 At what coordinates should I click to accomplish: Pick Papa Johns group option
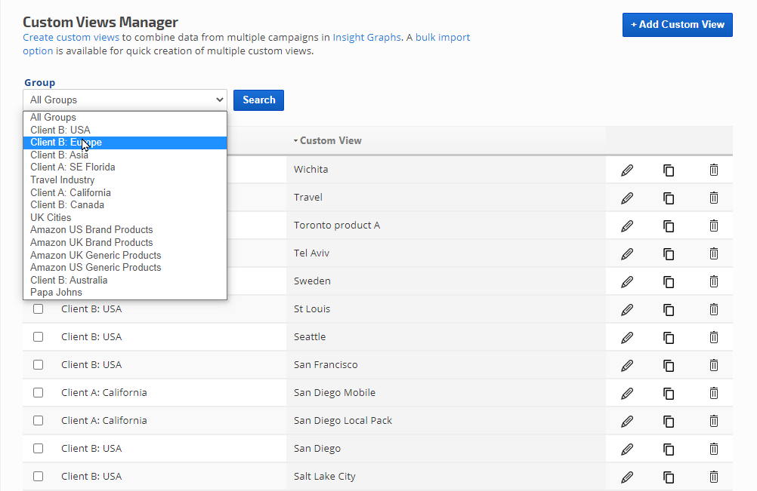pos(56,292)
